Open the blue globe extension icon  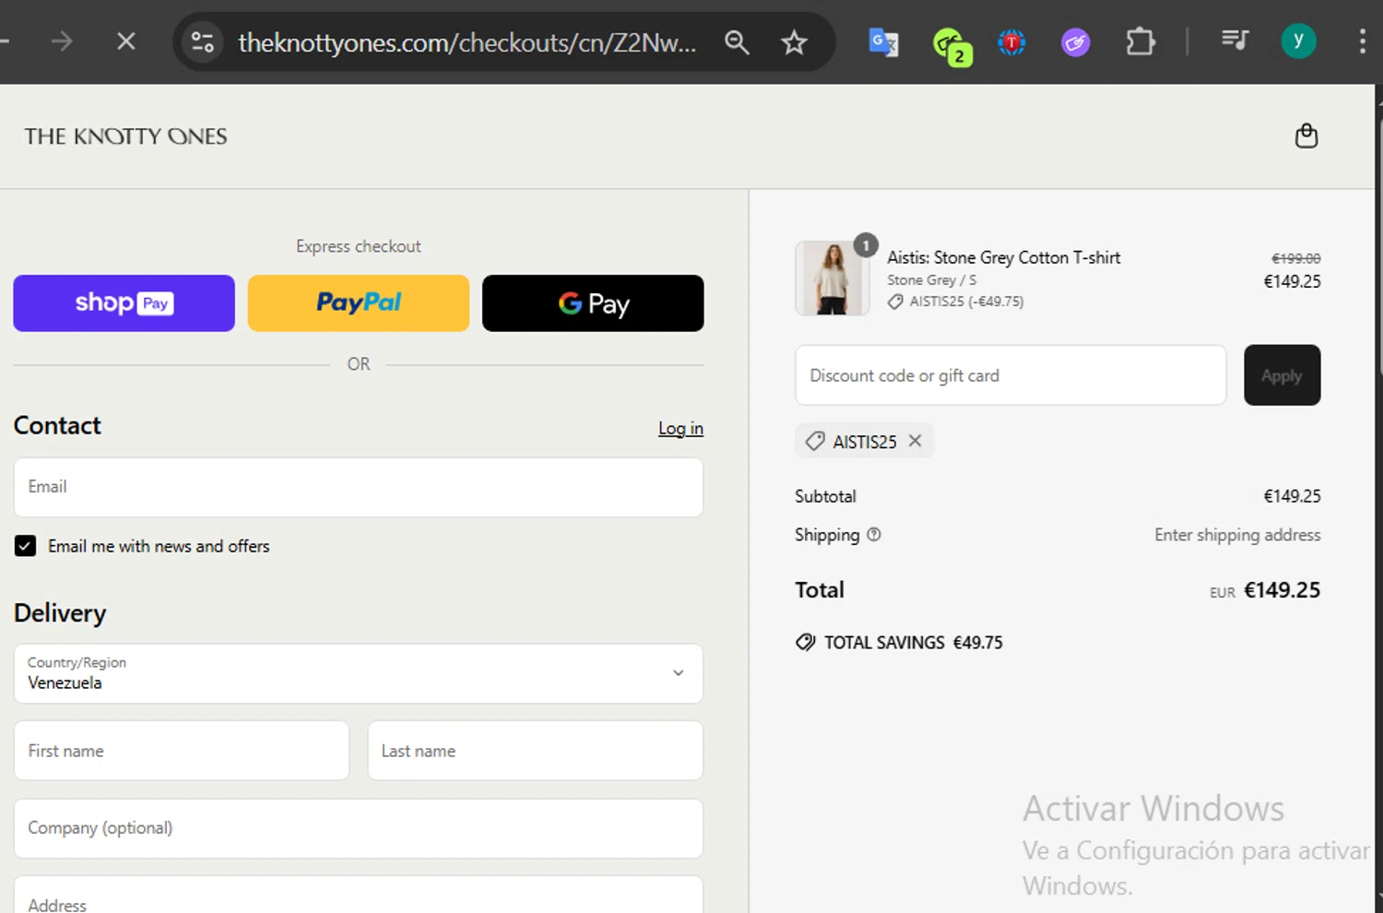point(1011,42)
